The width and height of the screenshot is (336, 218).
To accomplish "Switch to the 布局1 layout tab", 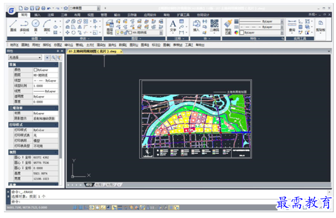I will pyautogui.click(x=100, y=185).
